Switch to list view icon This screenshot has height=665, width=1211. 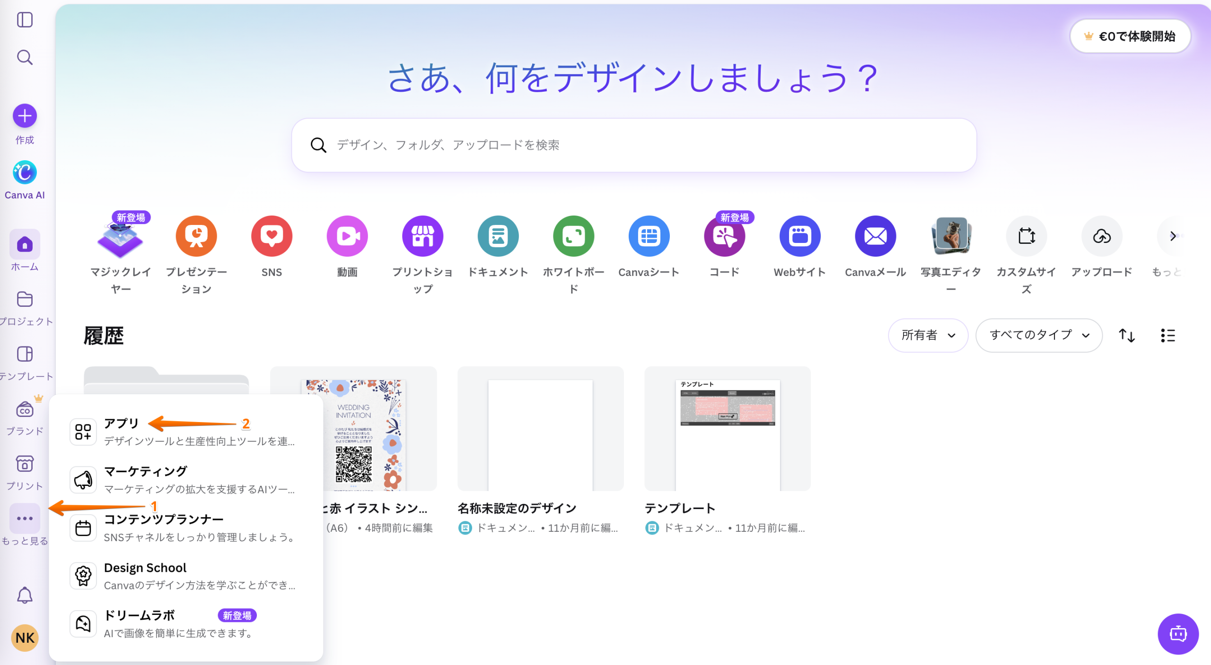[1167, 335]
